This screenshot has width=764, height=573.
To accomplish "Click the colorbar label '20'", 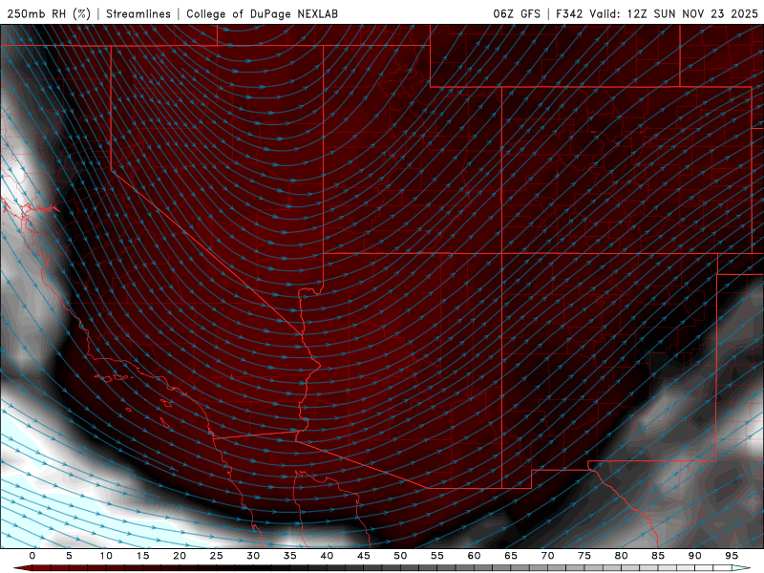I will pos(180,556).
